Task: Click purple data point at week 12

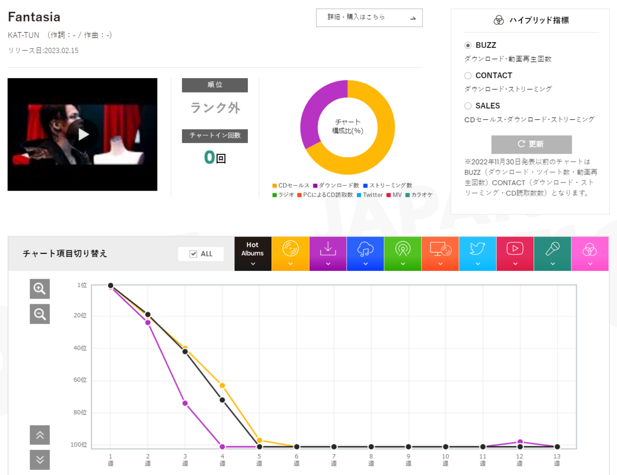Action: pos(520,442)
